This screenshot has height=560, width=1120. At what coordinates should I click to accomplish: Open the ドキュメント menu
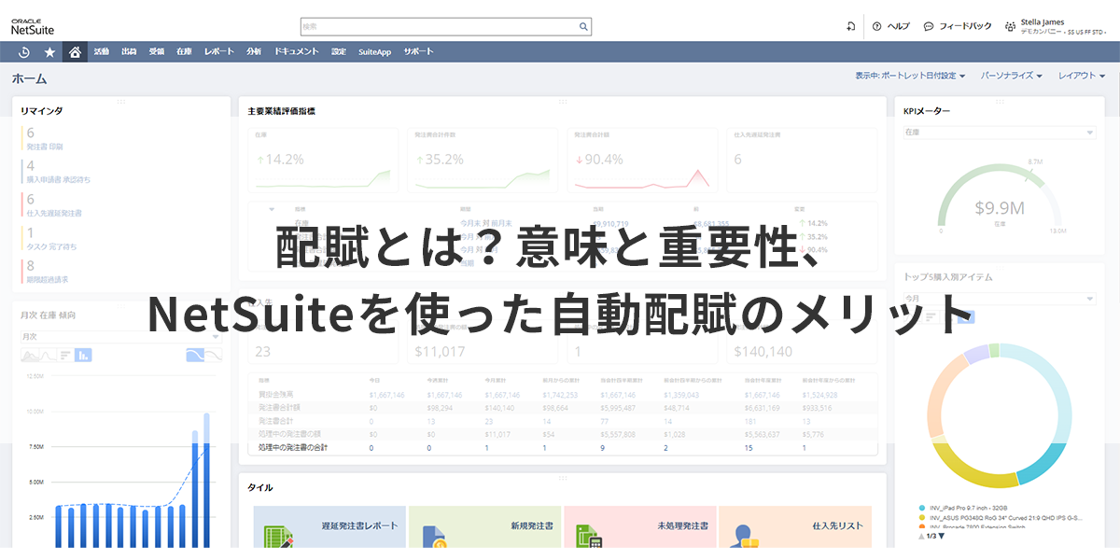tap(296, 52)
